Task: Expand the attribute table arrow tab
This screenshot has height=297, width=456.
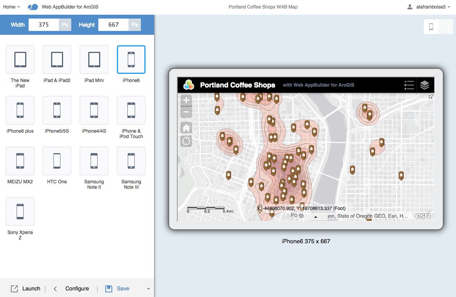Action: pyautogui.click(x=315, y=217)
